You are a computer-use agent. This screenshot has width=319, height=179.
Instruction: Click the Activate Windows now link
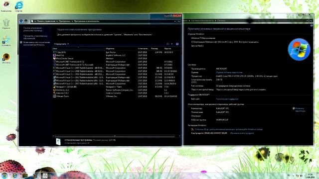point(229,129)
